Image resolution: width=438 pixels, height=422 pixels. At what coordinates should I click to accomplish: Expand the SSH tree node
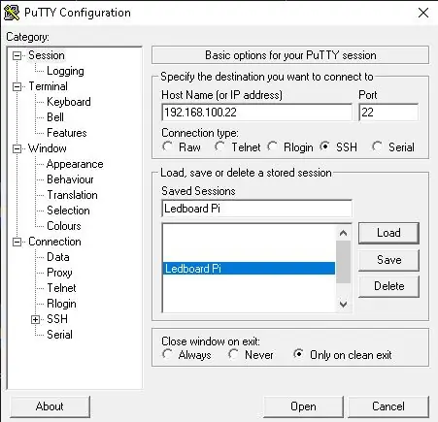(35, 320)
